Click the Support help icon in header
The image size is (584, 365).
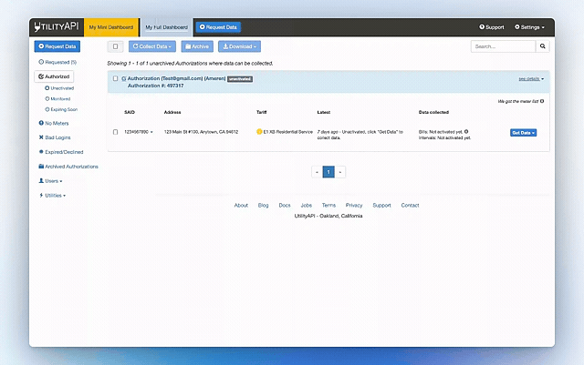pyautogui.click(x=484, y=27)
